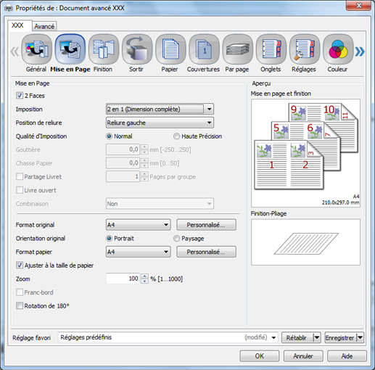The width and height of the screenshot is (375, 370).
Task: Expand the Imposition dropdown
Action: point(209,109)
